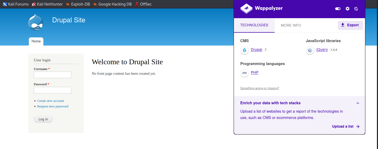Screen dimensions: 378x149
Task: Click the download icon on the Export button
Action: point(343,25)
